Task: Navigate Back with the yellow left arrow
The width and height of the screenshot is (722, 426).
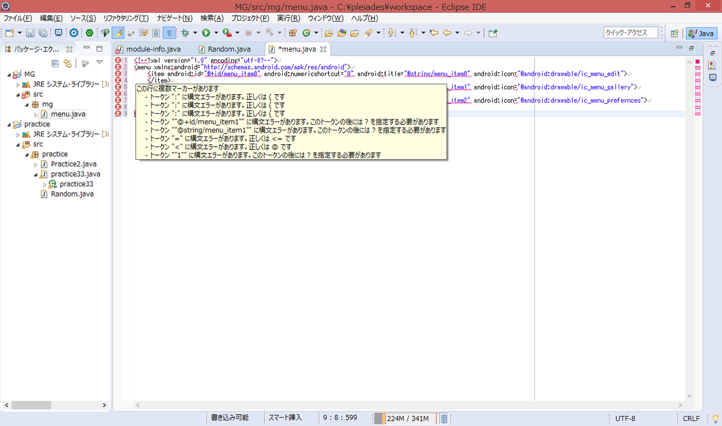Action: point(447,33)
